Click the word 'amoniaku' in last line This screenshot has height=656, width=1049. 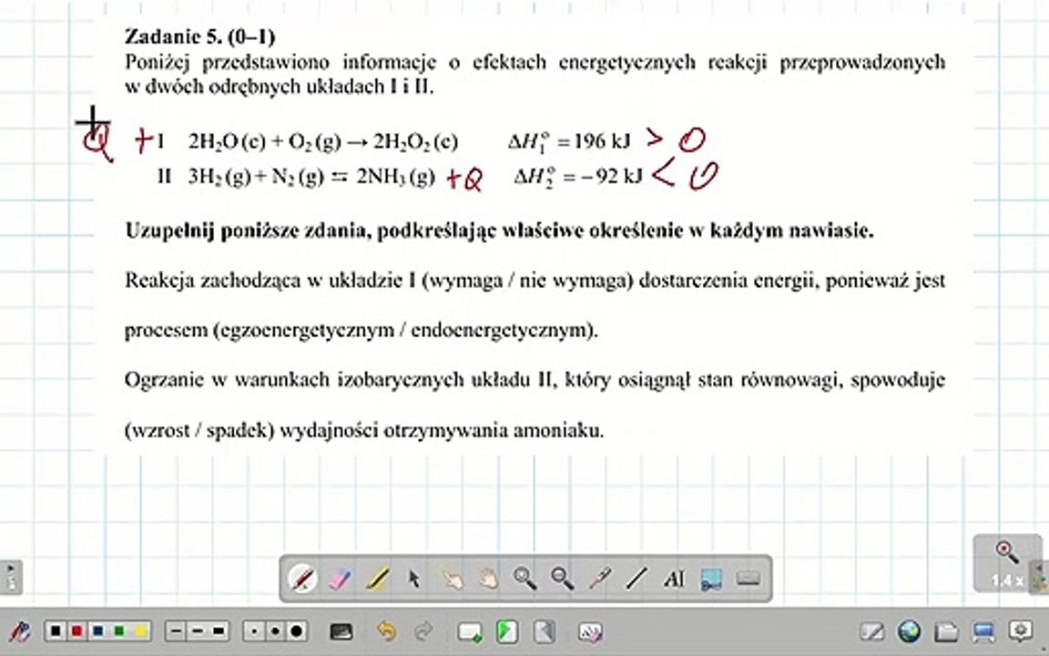click(558, 430)
